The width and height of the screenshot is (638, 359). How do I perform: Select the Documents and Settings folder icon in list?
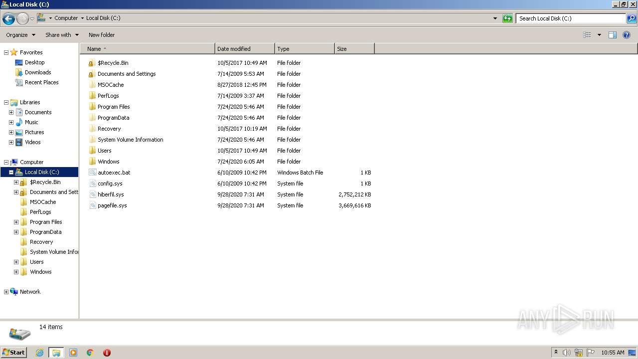[92, 74]
